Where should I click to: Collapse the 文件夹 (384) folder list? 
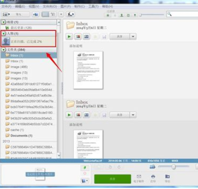click(3, 50)
